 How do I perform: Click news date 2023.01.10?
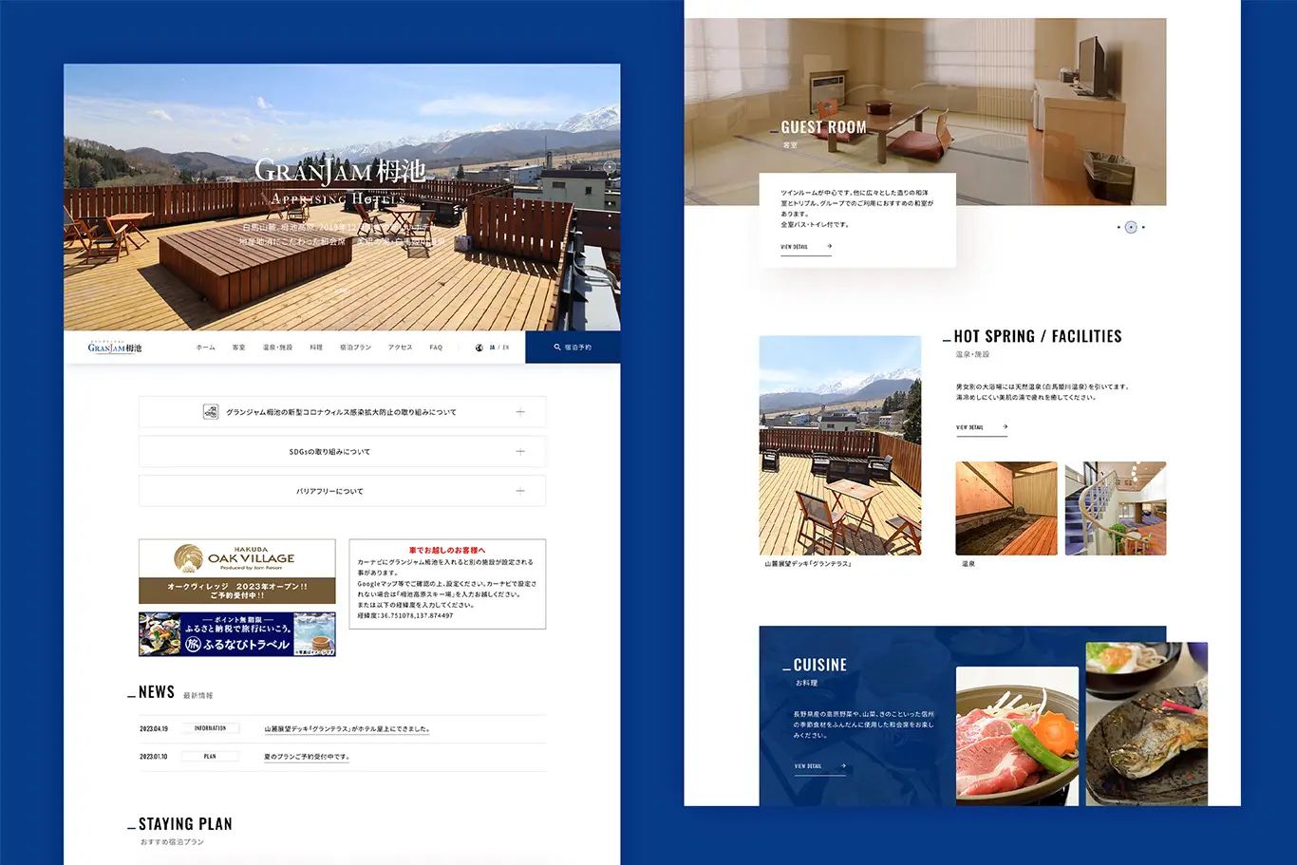tap(154, 757)
